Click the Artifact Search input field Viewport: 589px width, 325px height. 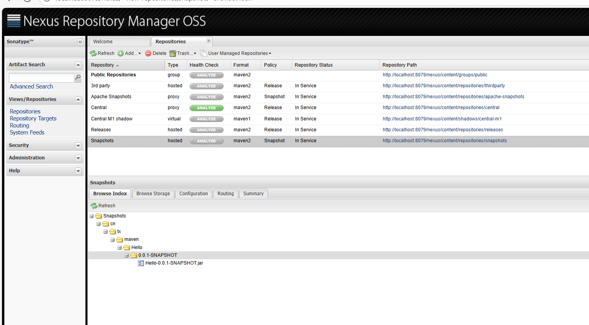(x=41, y=78)
